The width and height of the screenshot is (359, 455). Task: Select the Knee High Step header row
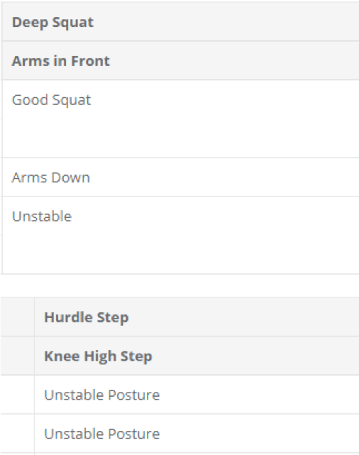pyautogui.click(x=197, y=356)
